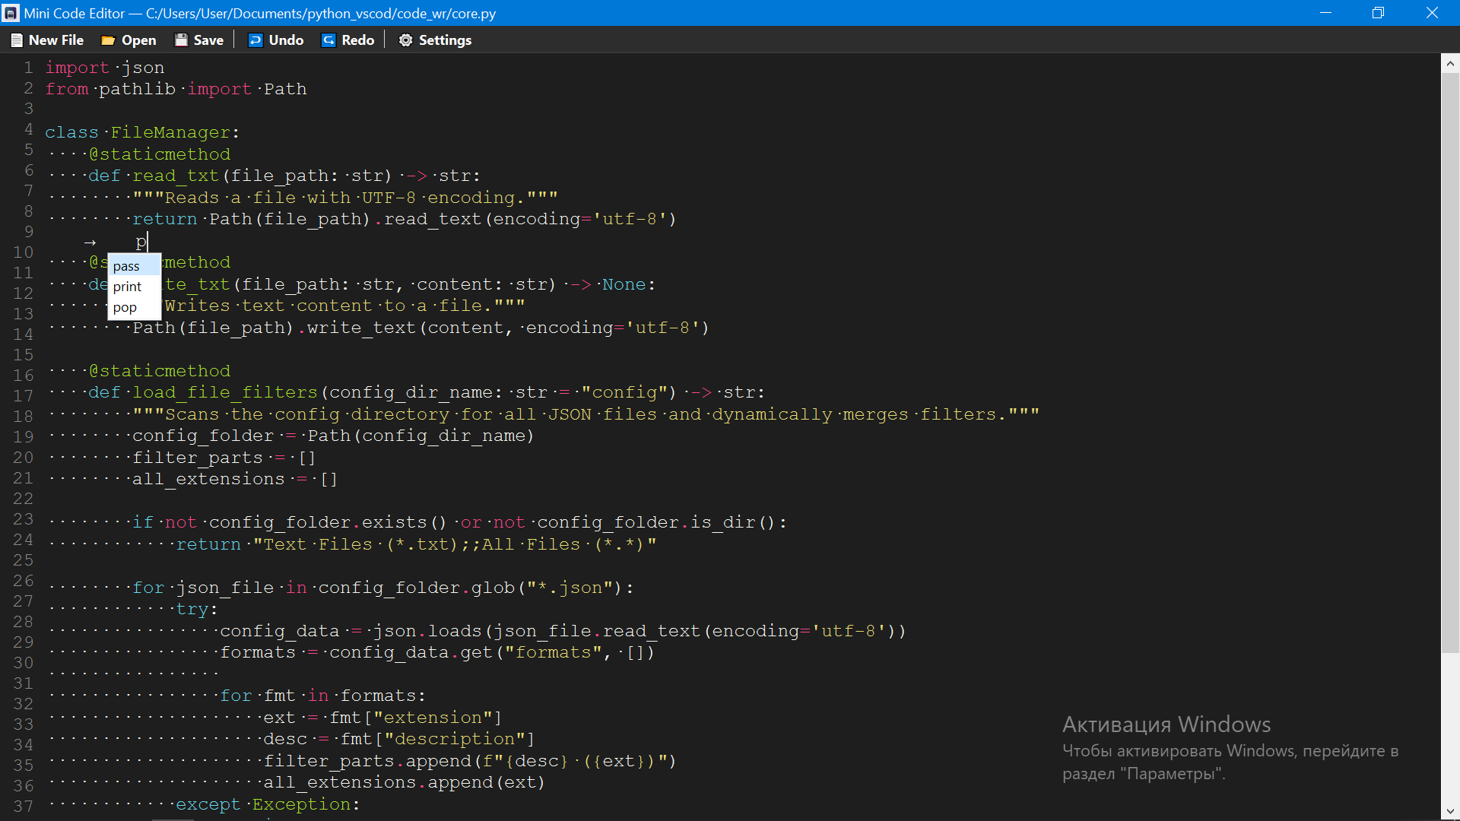Save the file with the Save label
Screen dimensions: 1460x821
pyautogui.click(x=208, y=40)
